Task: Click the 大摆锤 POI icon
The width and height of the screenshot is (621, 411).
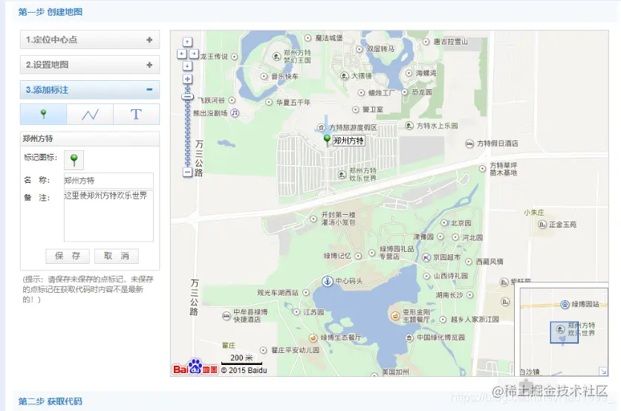Action: [345, 75]
